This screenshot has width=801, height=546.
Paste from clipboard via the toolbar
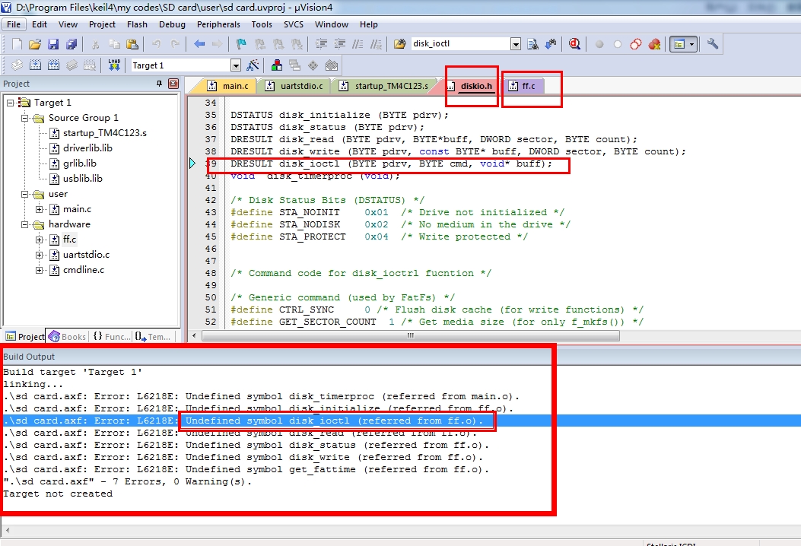[132, 44]
